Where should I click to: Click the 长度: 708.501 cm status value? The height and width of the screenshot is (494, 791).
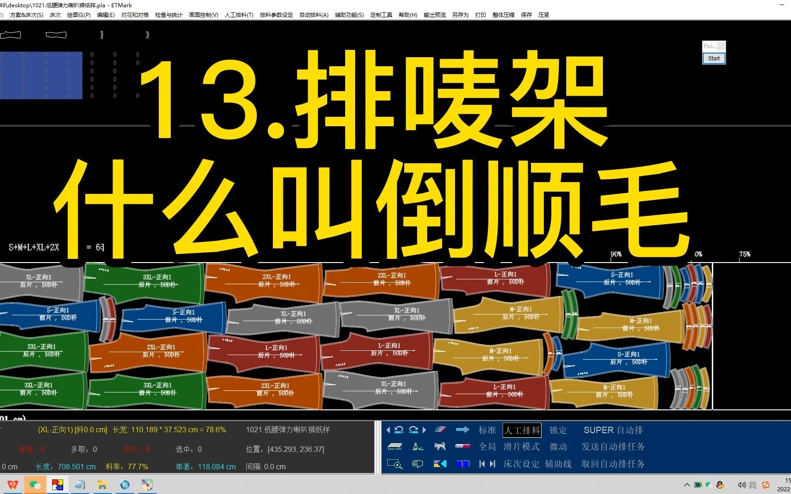pyautogui.click(x=66, y=467)
